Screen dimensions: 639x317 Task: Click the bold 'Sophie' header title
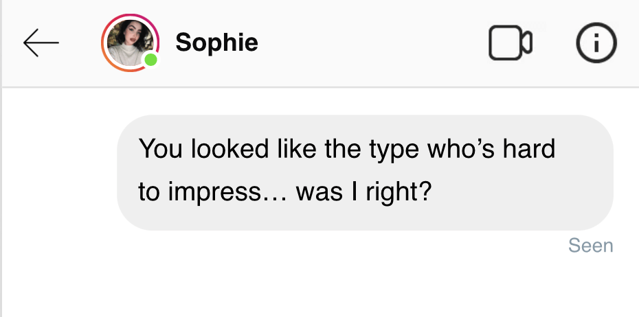click(x=216, y=43)
